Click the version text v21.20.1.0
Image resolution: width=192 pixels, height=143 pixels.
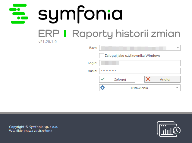(48, 42)
